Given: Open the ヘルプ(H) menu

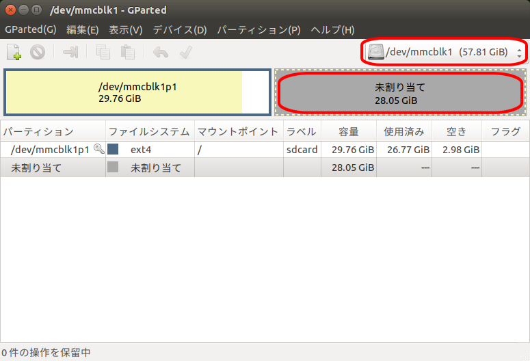Looking at the screenshot, I should coord(332,30).
